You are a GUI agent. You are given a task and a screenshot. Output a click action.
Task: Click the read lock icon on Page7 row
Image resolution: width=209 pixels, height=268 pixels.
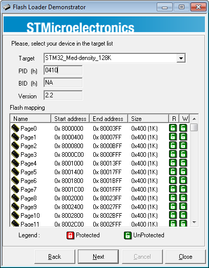(x=173, y=189)
